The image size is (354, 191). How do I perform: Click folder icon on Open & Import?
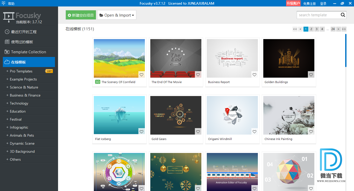[101, 15]
